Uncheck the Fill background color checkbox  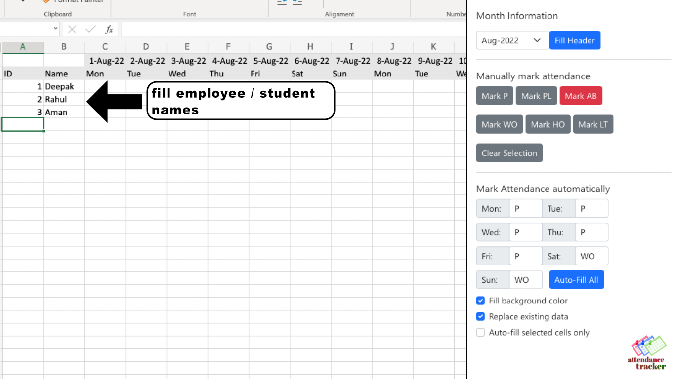pyautogui.click(x=480, y=301)
